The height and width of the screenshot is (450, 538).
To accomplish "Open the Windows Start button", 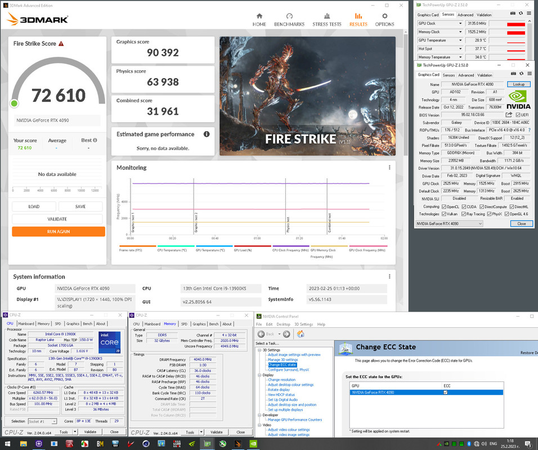I will coord(7,444).
